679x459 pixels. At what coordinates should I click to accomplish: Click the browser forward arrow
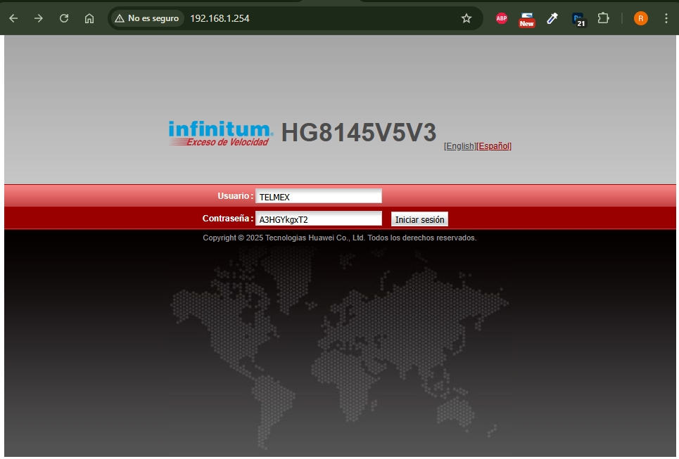(x=39, y=18)
